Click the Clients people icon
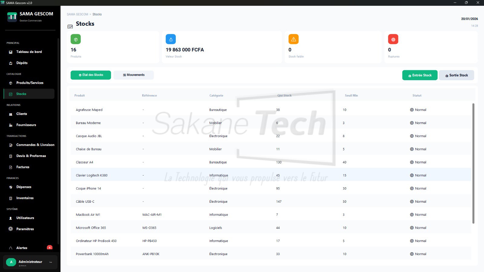484x272 pixels. click(11, 114)
